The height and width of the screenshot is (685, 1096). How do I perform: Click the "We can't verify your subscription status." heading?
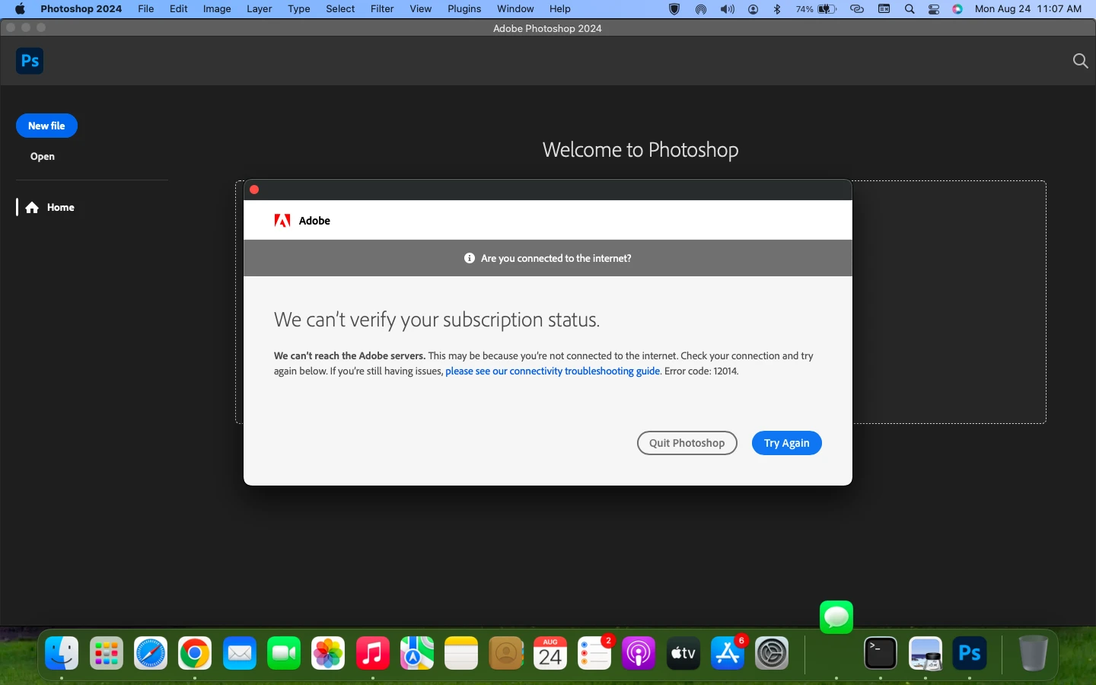click(x=437, y=320)
